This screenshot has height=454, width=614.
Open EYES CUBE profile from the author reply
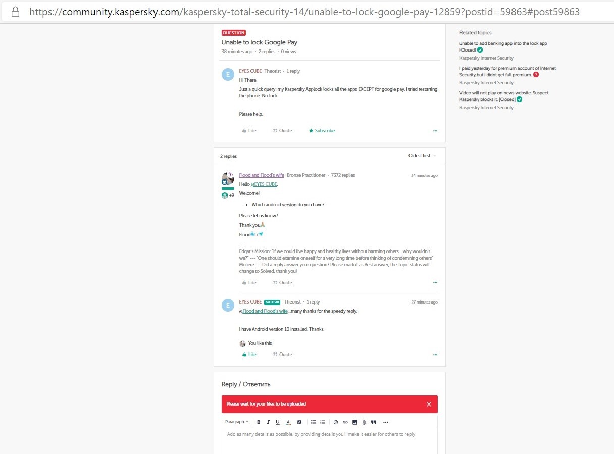250,302
